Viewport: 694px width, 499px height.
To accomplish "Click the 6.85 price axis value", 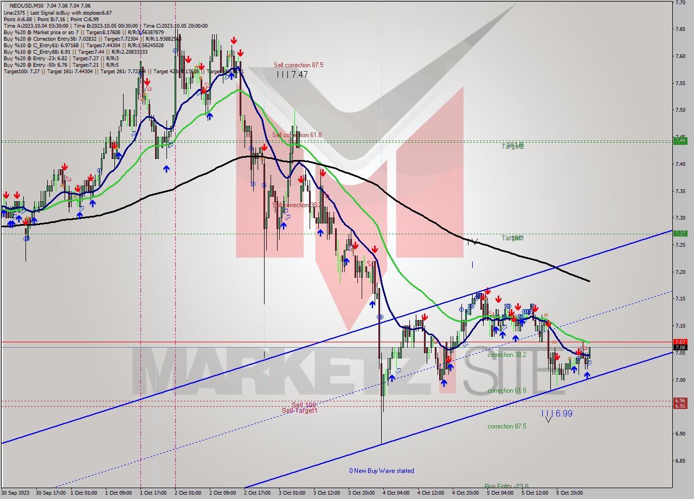I will pos(681,461).
